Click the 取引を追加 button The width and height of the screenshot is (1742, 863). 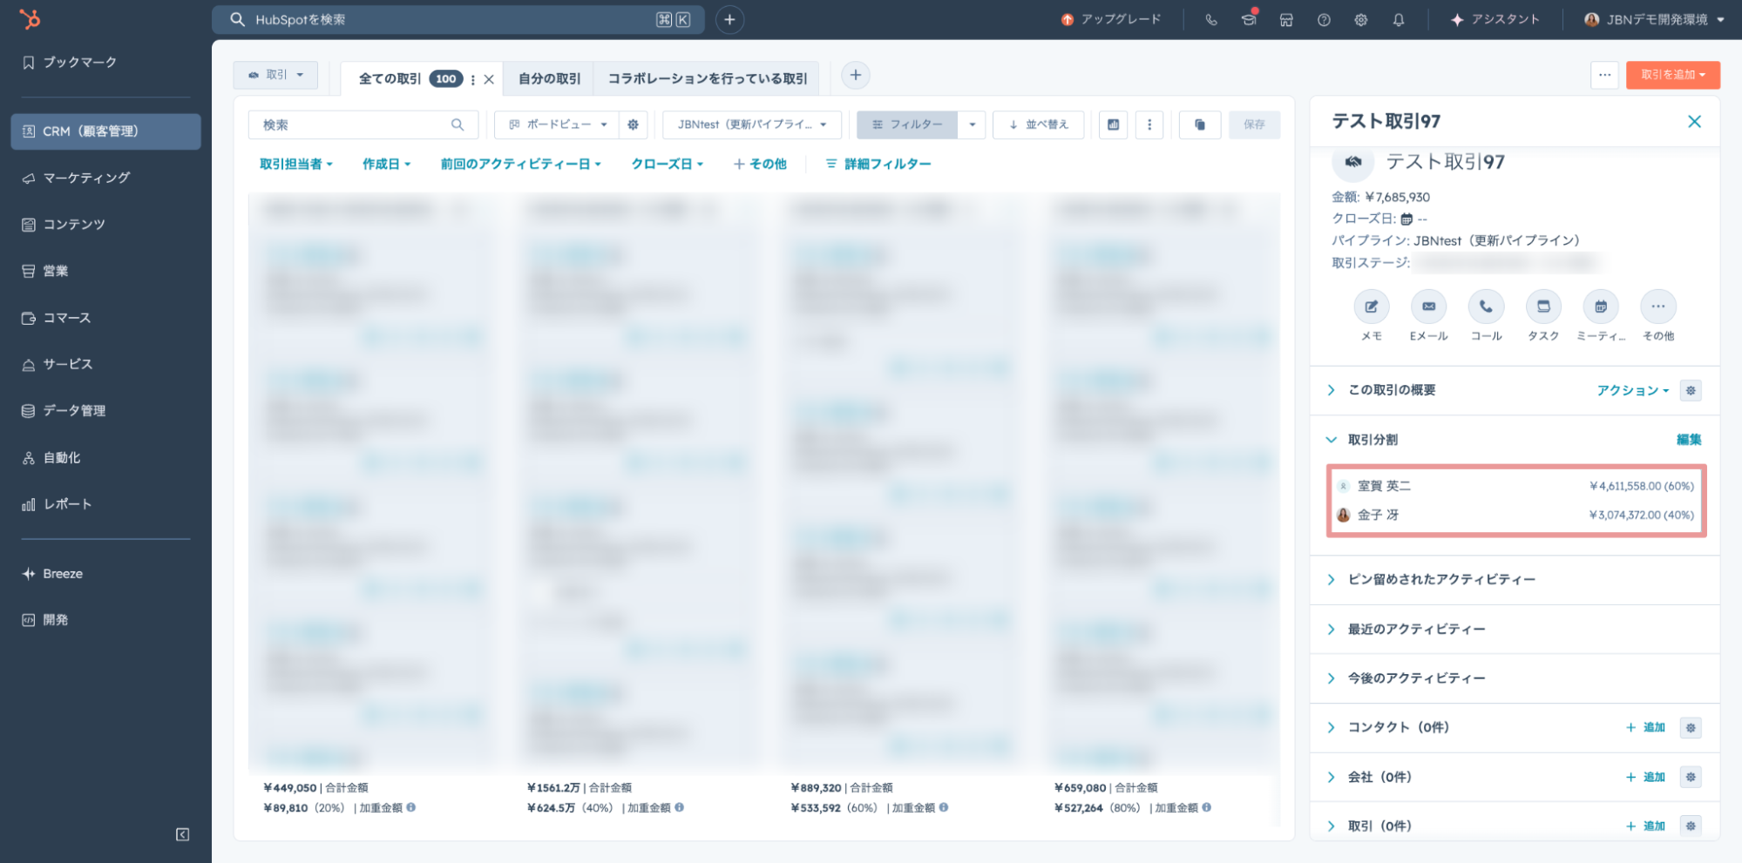[1672, 75]
